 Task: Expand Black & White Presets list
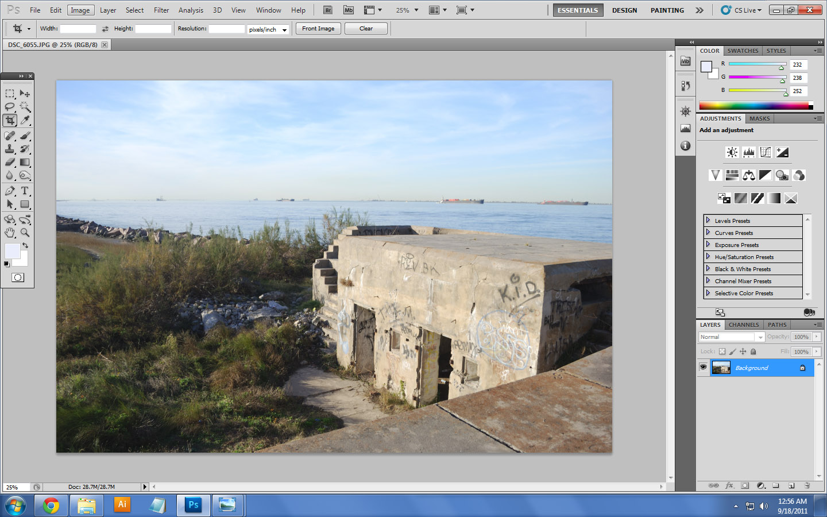[708, 268]
